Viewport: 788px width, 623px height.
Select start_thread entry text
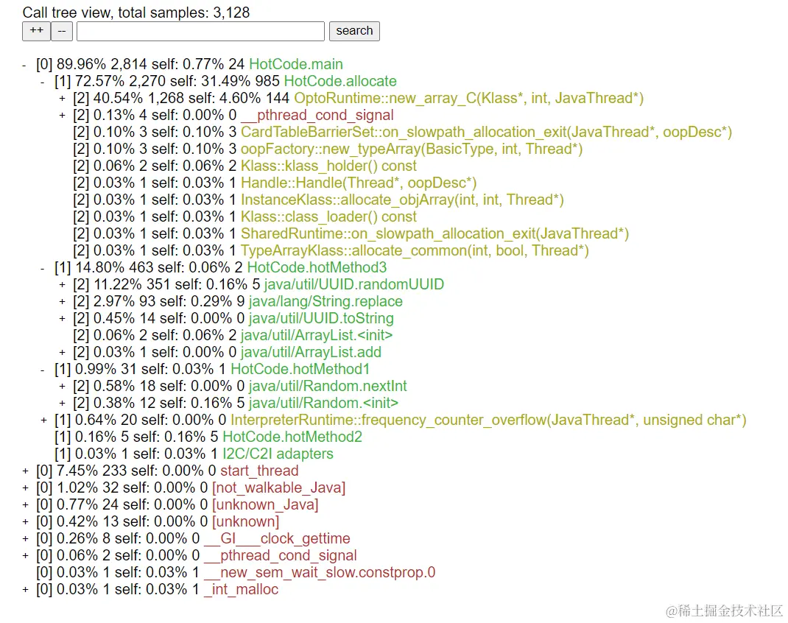click(259, 471)
